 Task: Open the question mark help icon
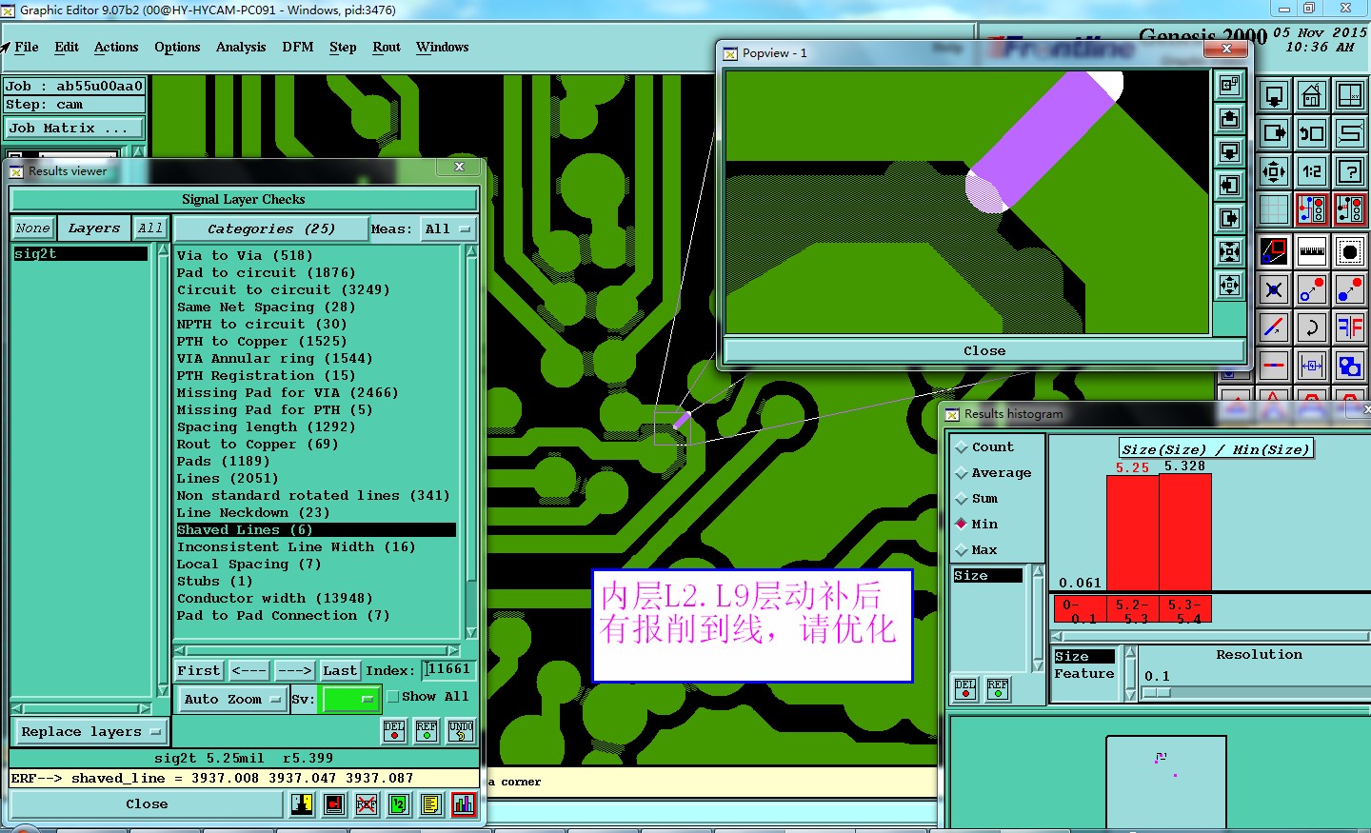[1350, 171]
